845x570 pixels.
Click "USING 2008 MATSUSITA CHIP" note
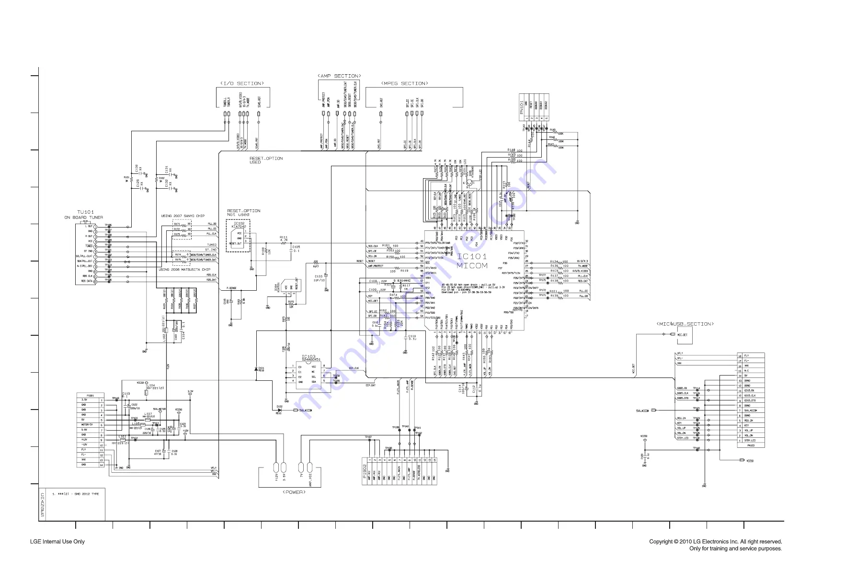pos(184,270)
